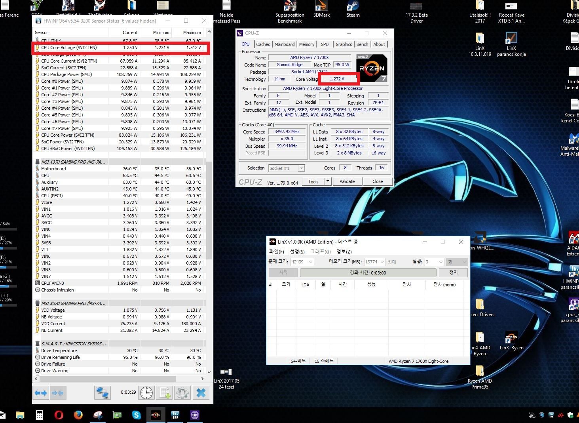Click CPU-Z Validate button
The height and width of the screenshot is (423, 579).
coord(347,181)
